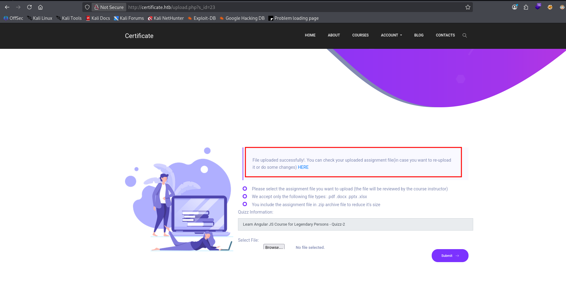Reload the current page
Screen dimensions: 566x289
coord(29,7)
